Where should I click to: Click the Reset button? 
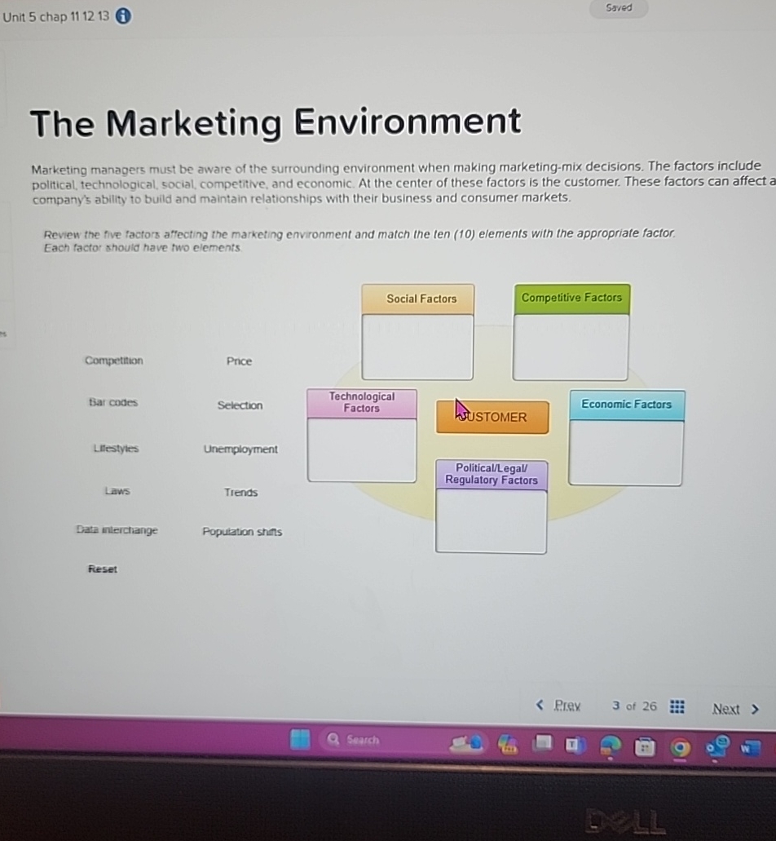103,569
